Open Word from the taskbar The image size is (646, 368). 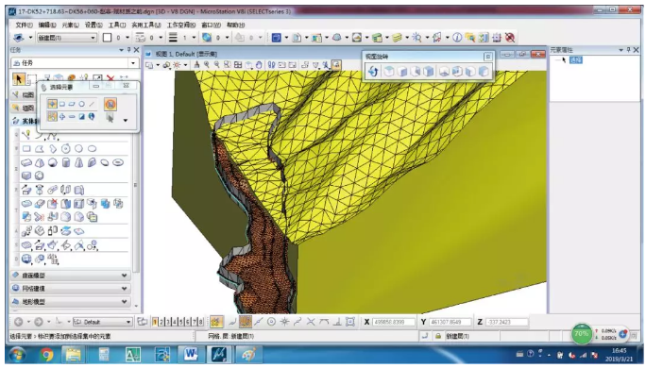tap(190, 355)
